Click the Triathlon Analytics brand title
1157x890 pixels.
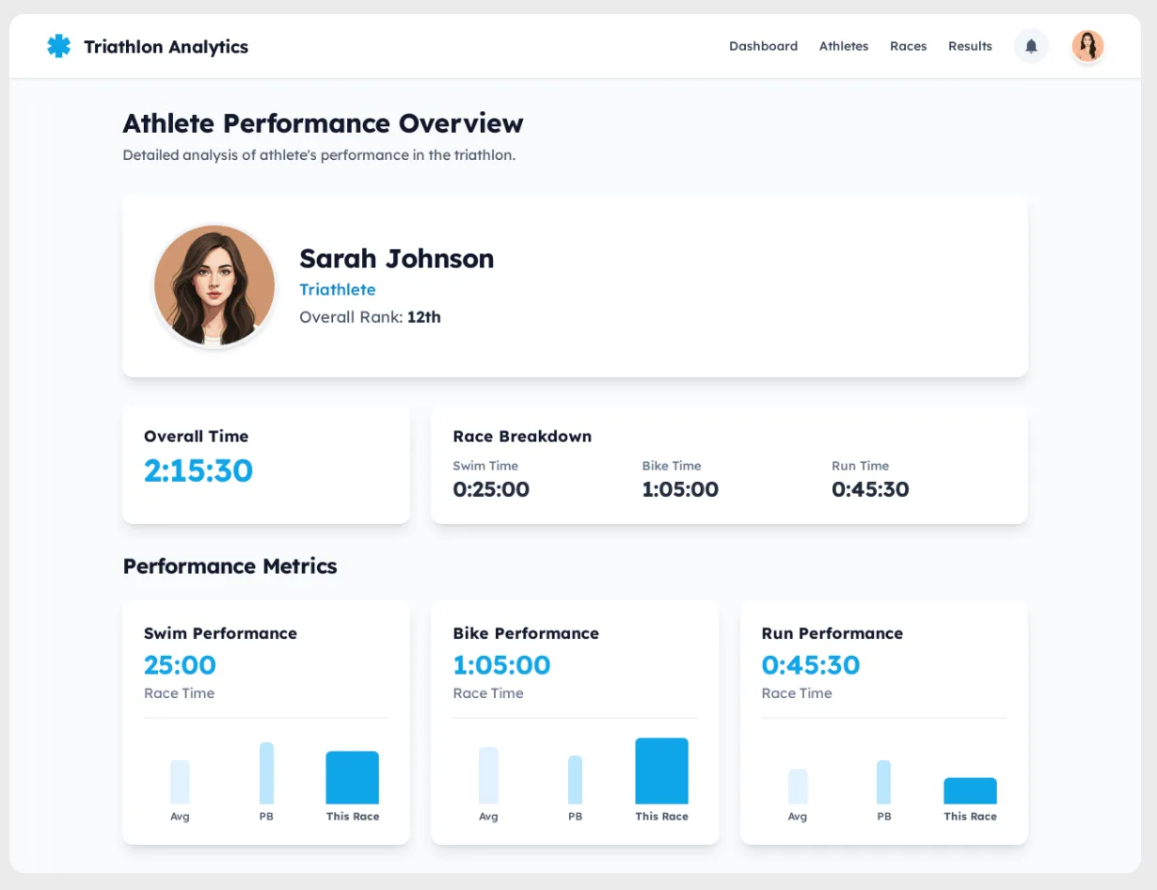(x=166, y=47)
